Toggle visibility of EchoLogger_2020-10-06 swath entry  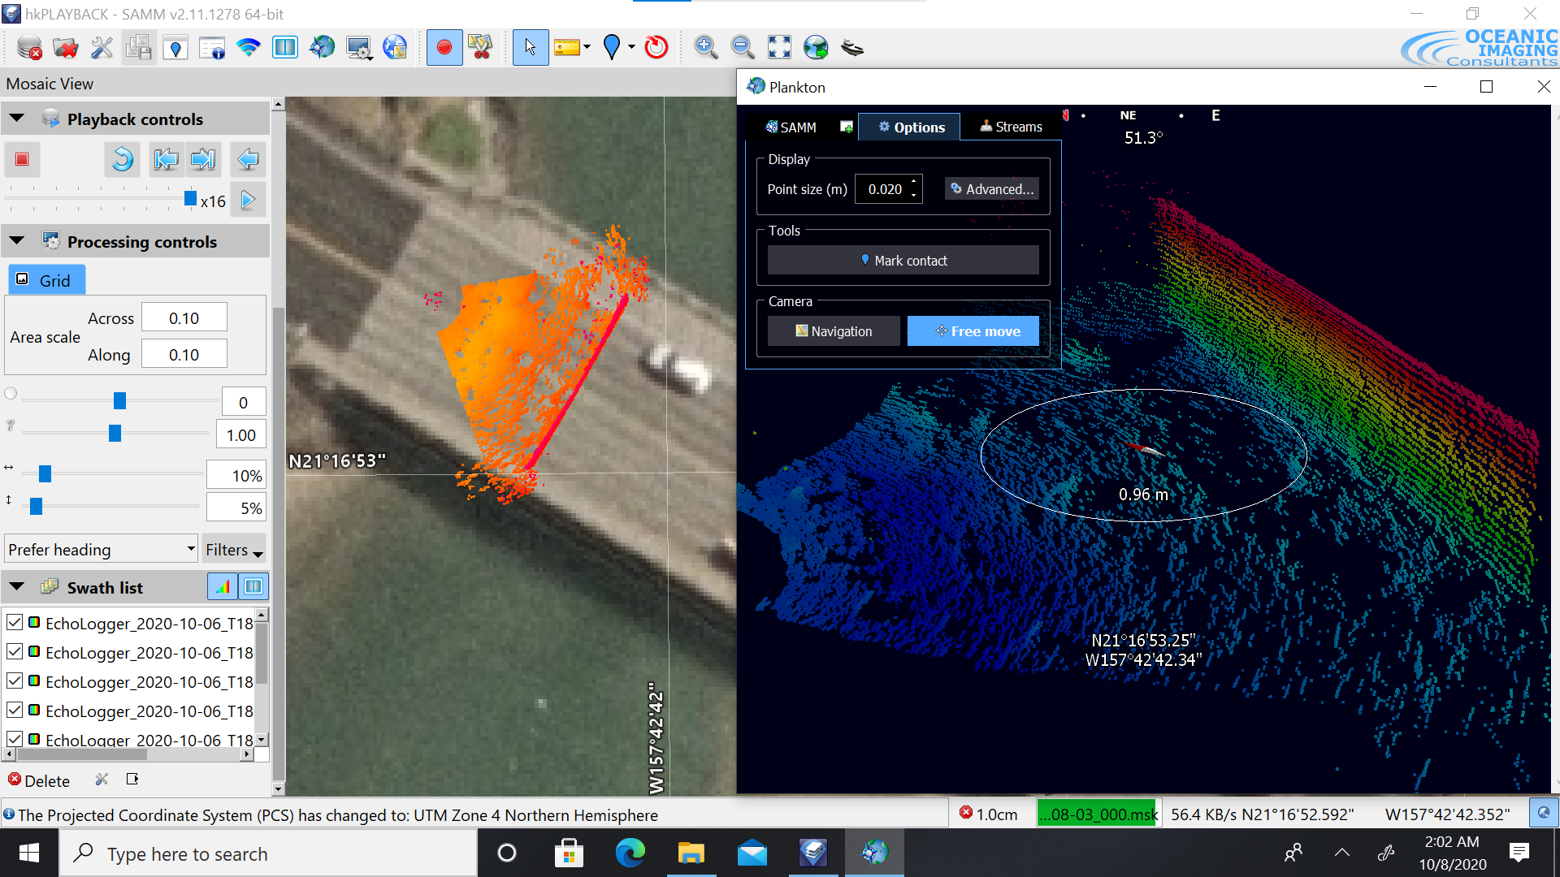pyautogui.click(x=15, y=622)
